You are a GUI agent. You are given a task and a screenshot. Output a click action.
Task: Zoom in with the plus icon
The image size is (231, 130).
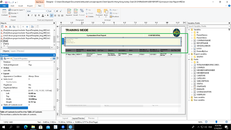(226, 122)
